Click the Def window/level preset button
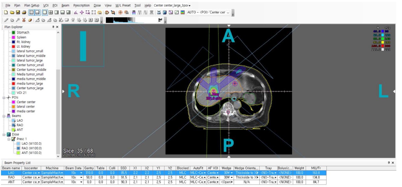402x187 pixels. pyautogui.click(x=160, y=20)
